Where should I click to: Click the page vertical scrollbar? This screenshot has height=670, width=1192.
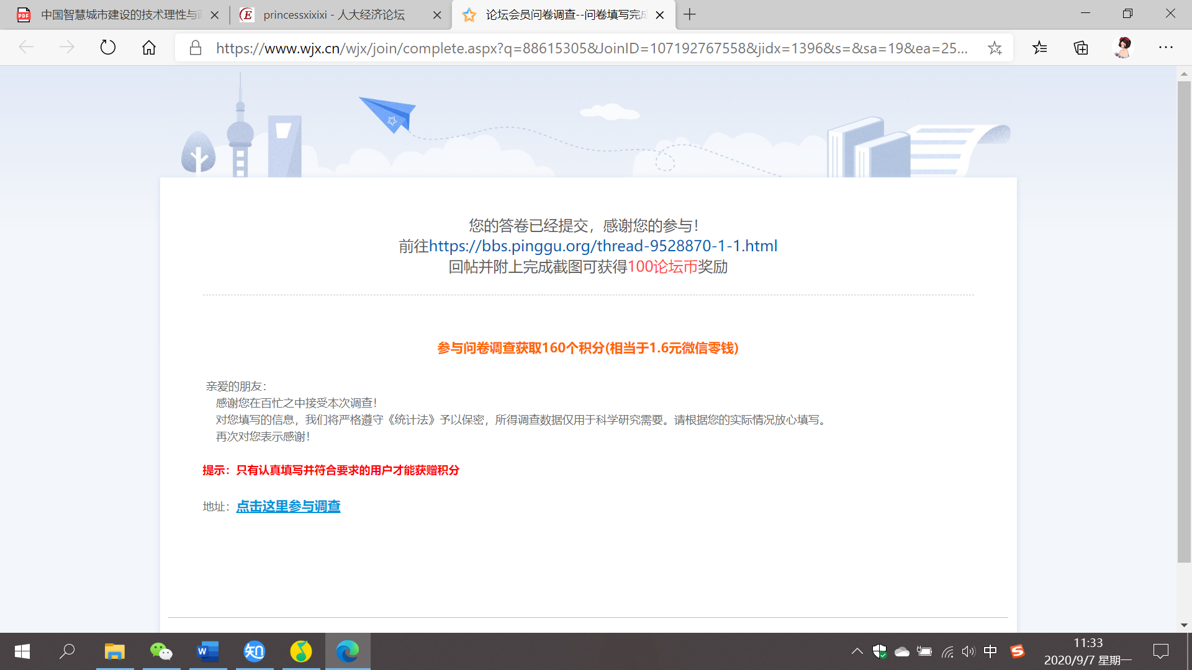(x=1184, y=323)
